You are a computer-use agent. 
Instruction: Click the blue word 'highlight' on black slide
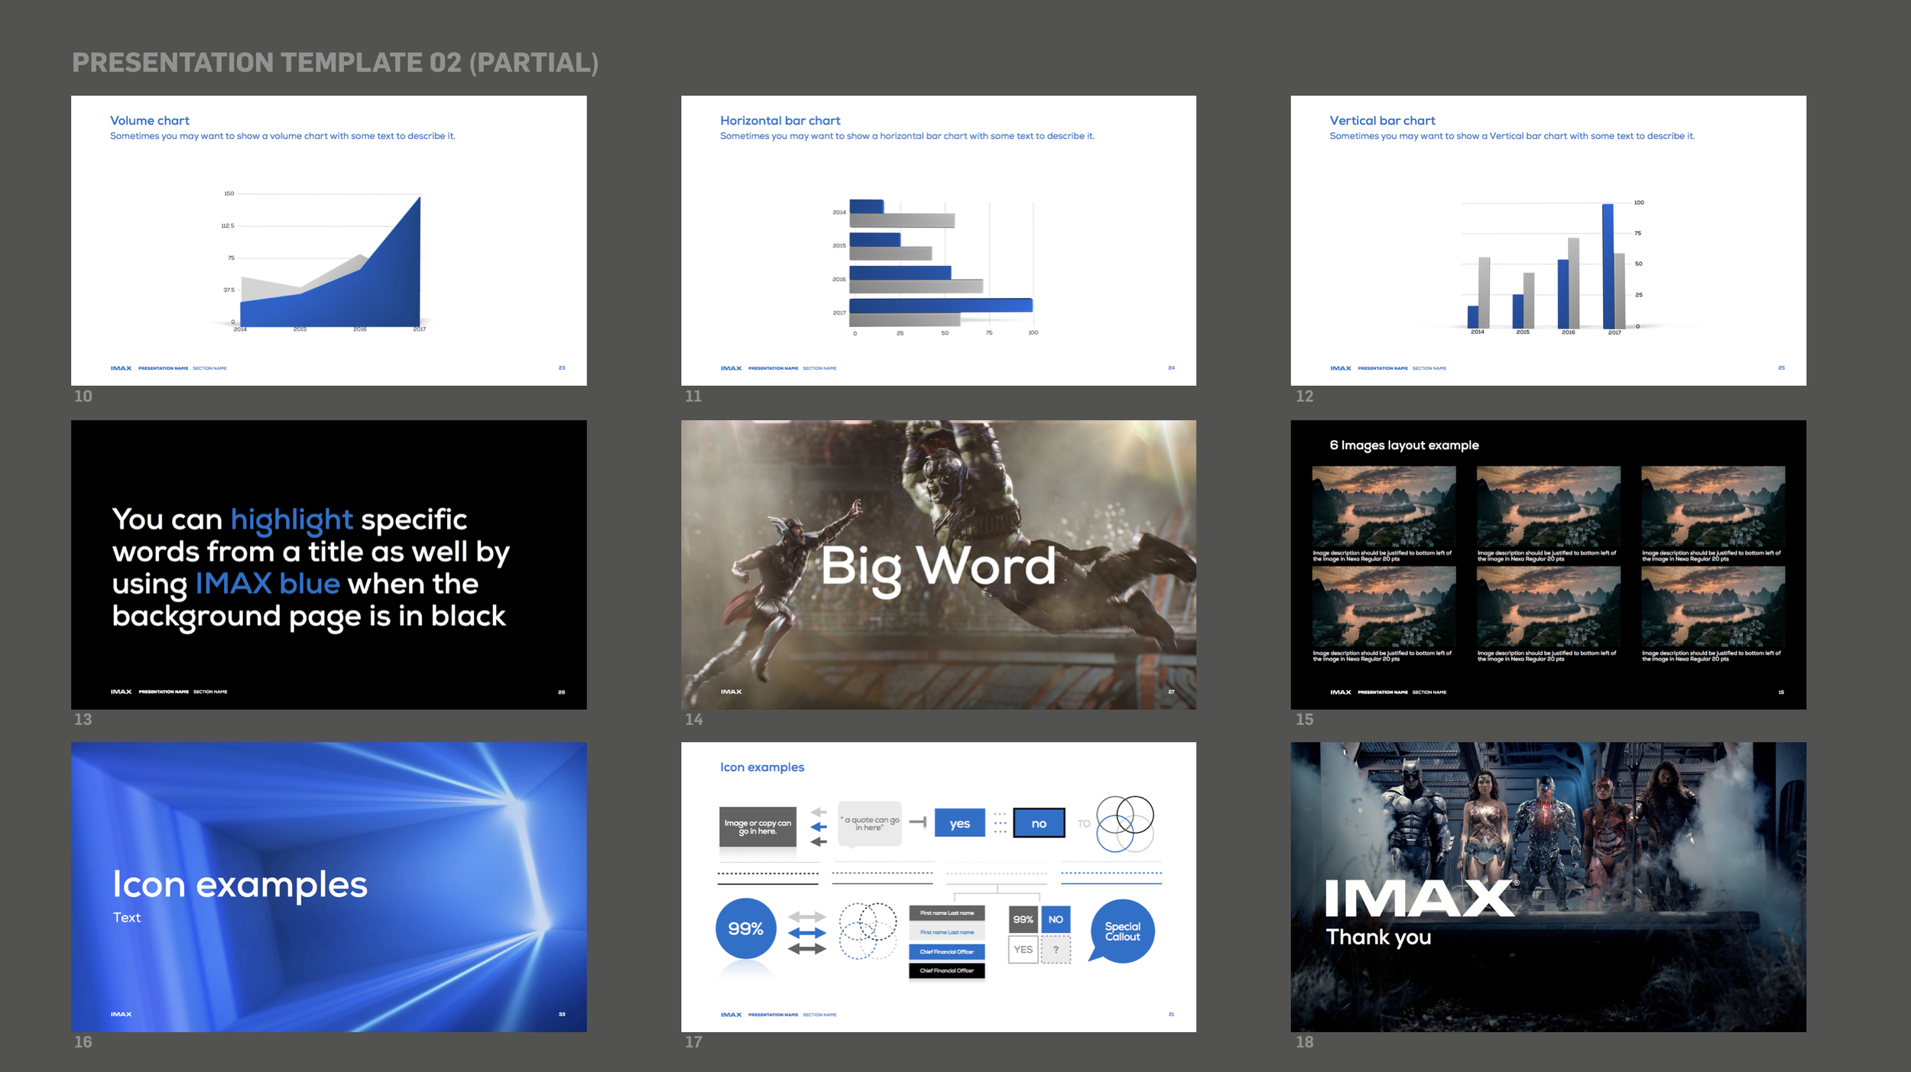coord(291,520)
